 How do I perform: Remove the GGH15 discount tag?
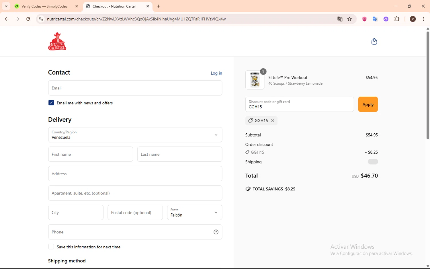[x=273, y=121]
